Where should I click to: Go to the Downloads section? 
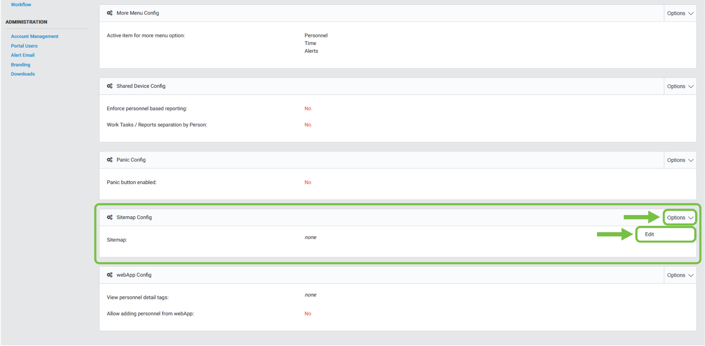(23, 74)
